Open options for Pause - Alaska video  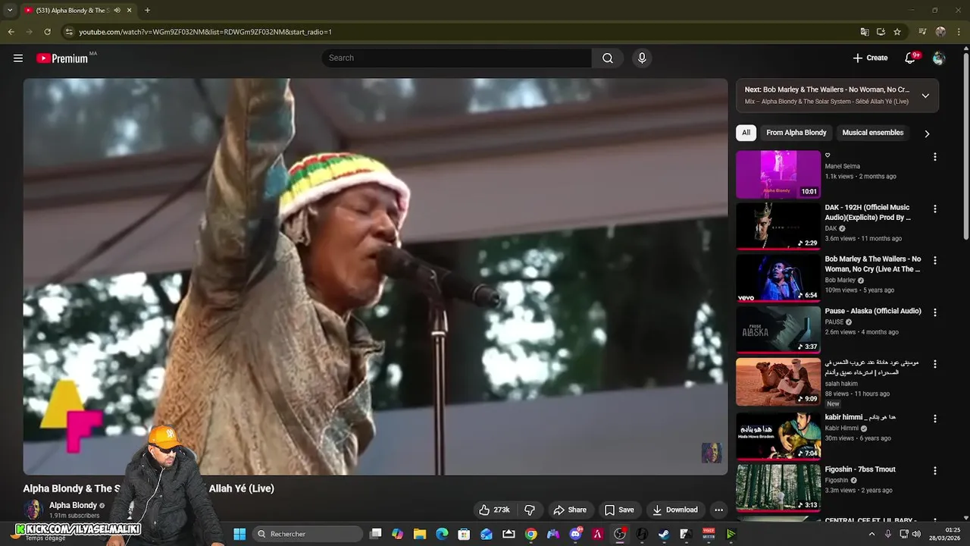pos(934,312)
